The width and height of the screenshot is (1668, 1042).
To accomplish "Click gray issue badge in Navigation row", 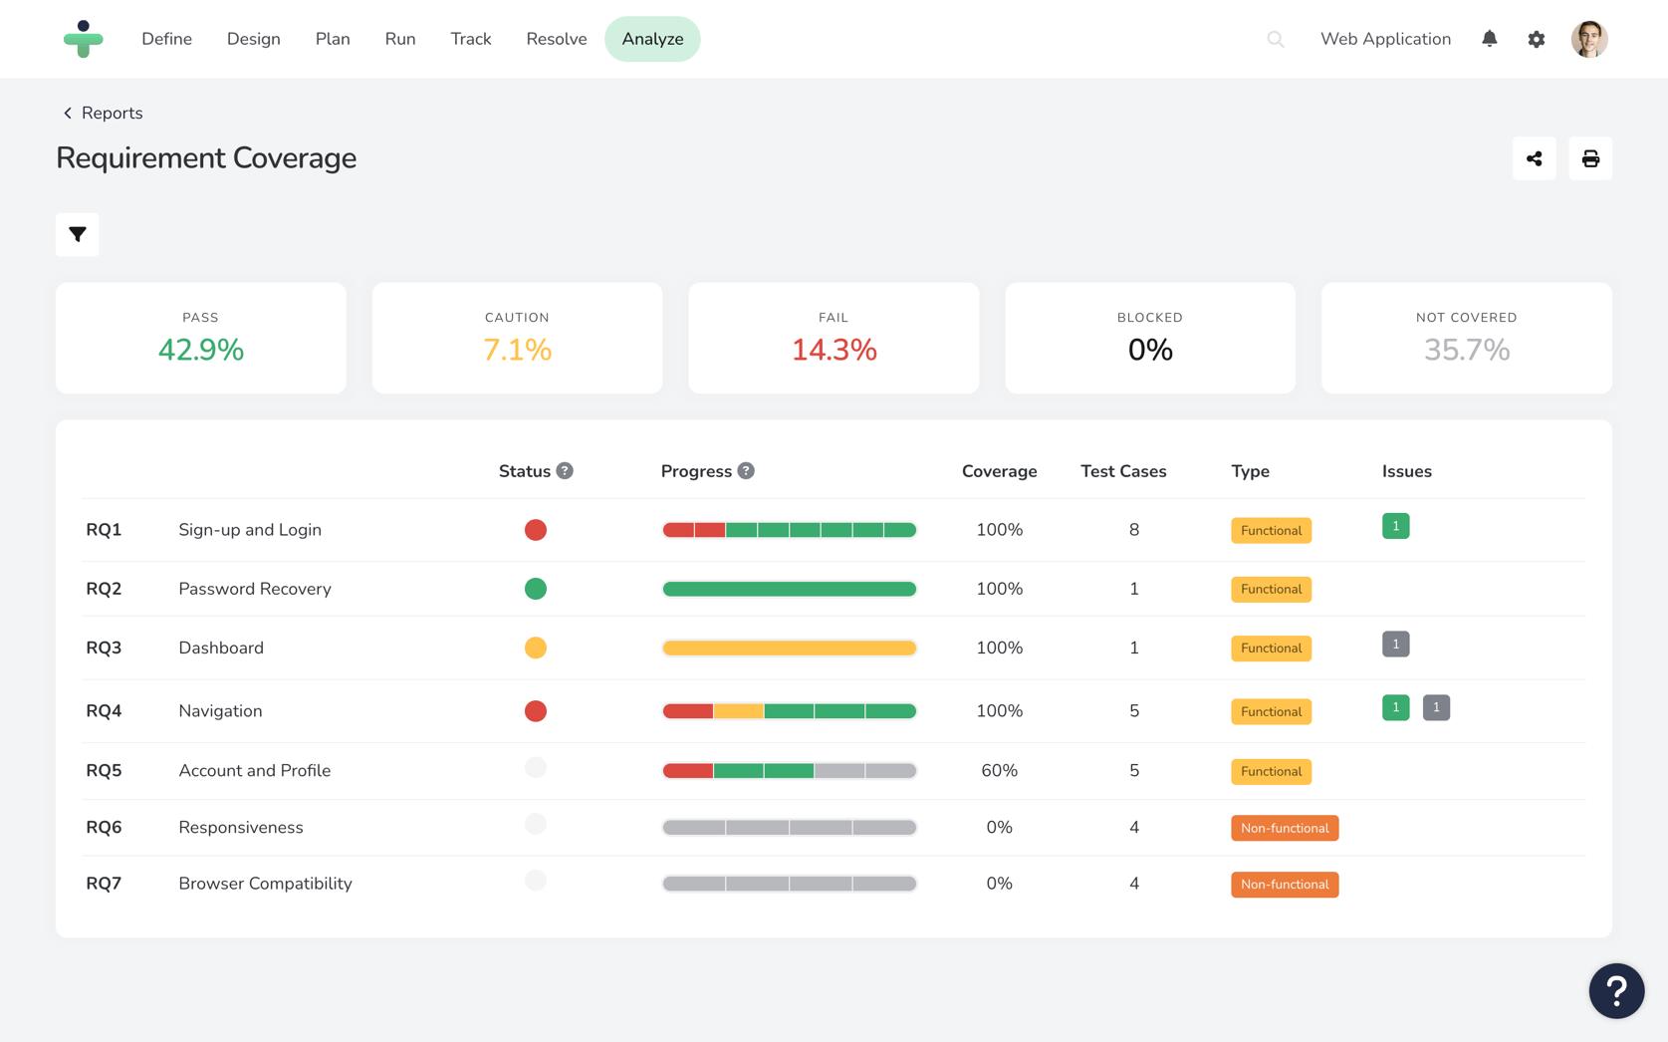I will click(1436, 707).
